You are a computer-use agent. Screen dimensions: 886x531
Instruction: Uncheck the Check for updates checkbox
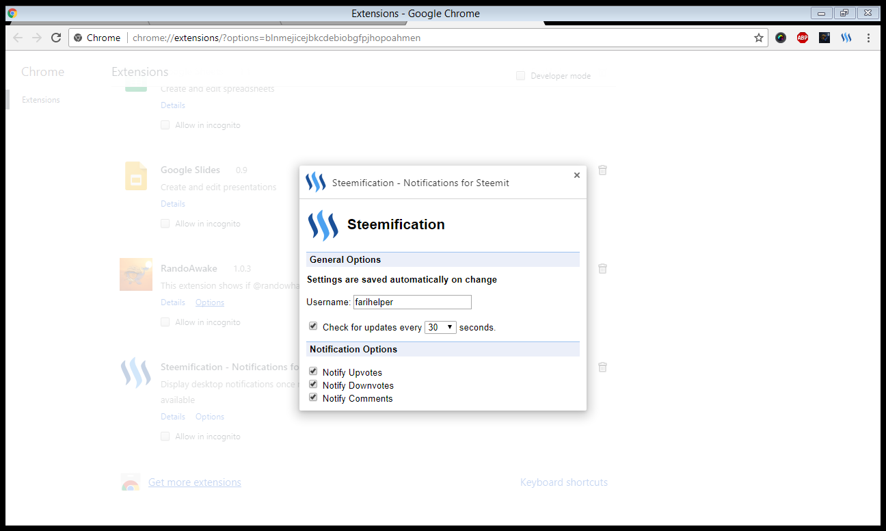pos(313,326)
